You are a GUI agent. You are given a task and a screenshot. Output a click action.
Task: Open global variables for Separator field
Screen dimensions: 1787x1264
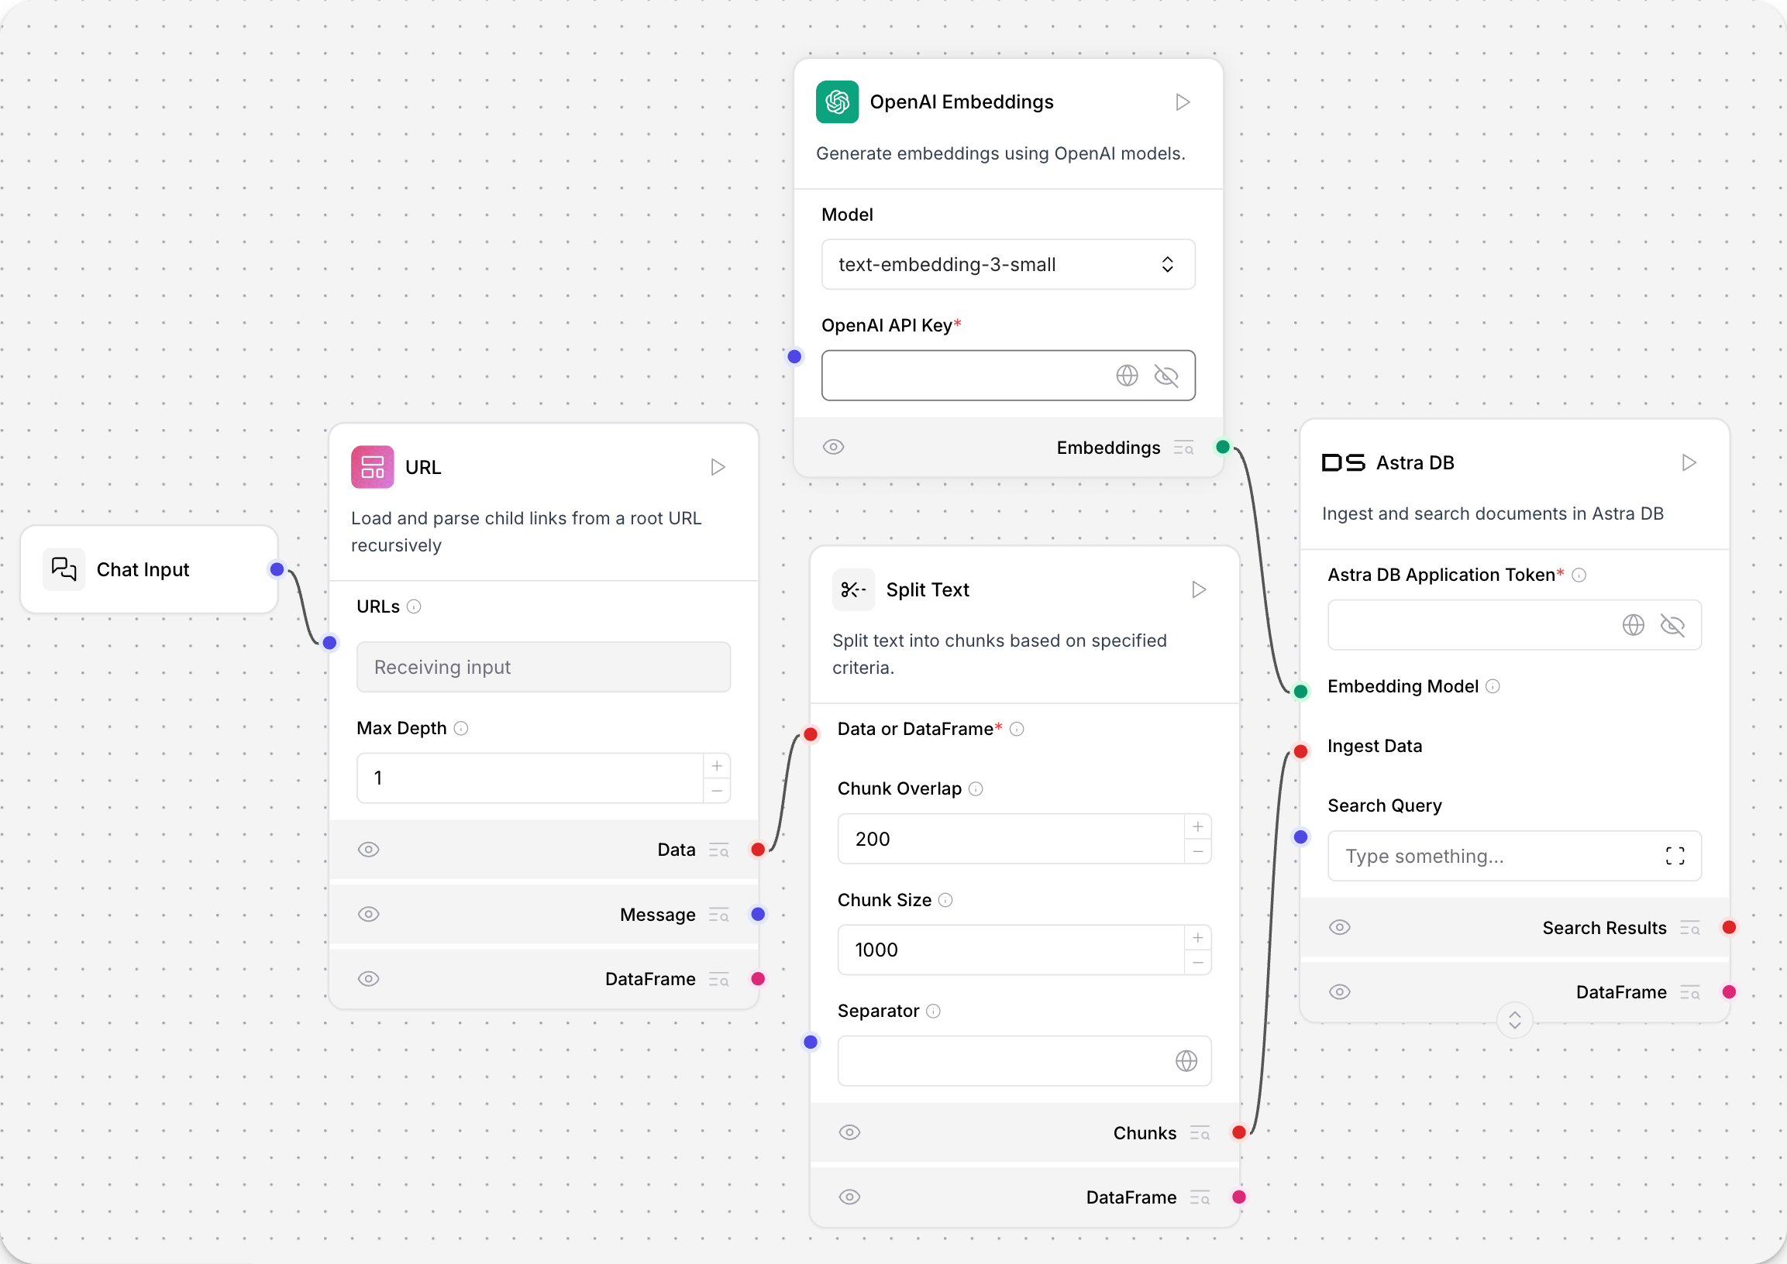[x=1186, y=1061]
